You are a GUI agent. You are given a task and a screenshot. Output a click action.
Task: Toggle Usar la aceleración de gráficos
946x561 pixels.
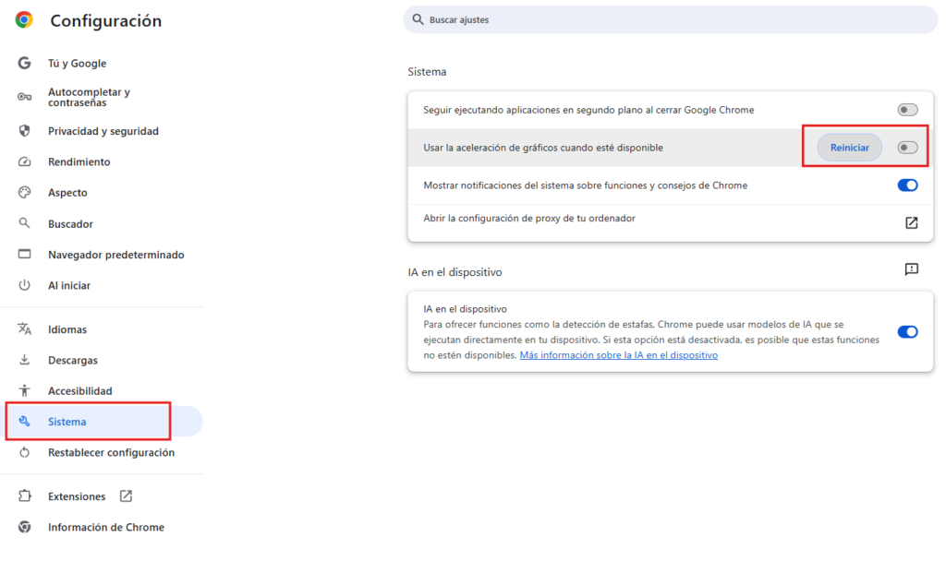[907, 148]
